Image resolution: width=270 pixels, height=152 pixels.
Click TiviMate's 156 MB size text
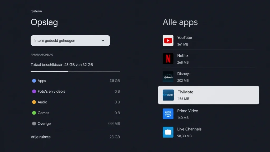[x=184, y=99]
